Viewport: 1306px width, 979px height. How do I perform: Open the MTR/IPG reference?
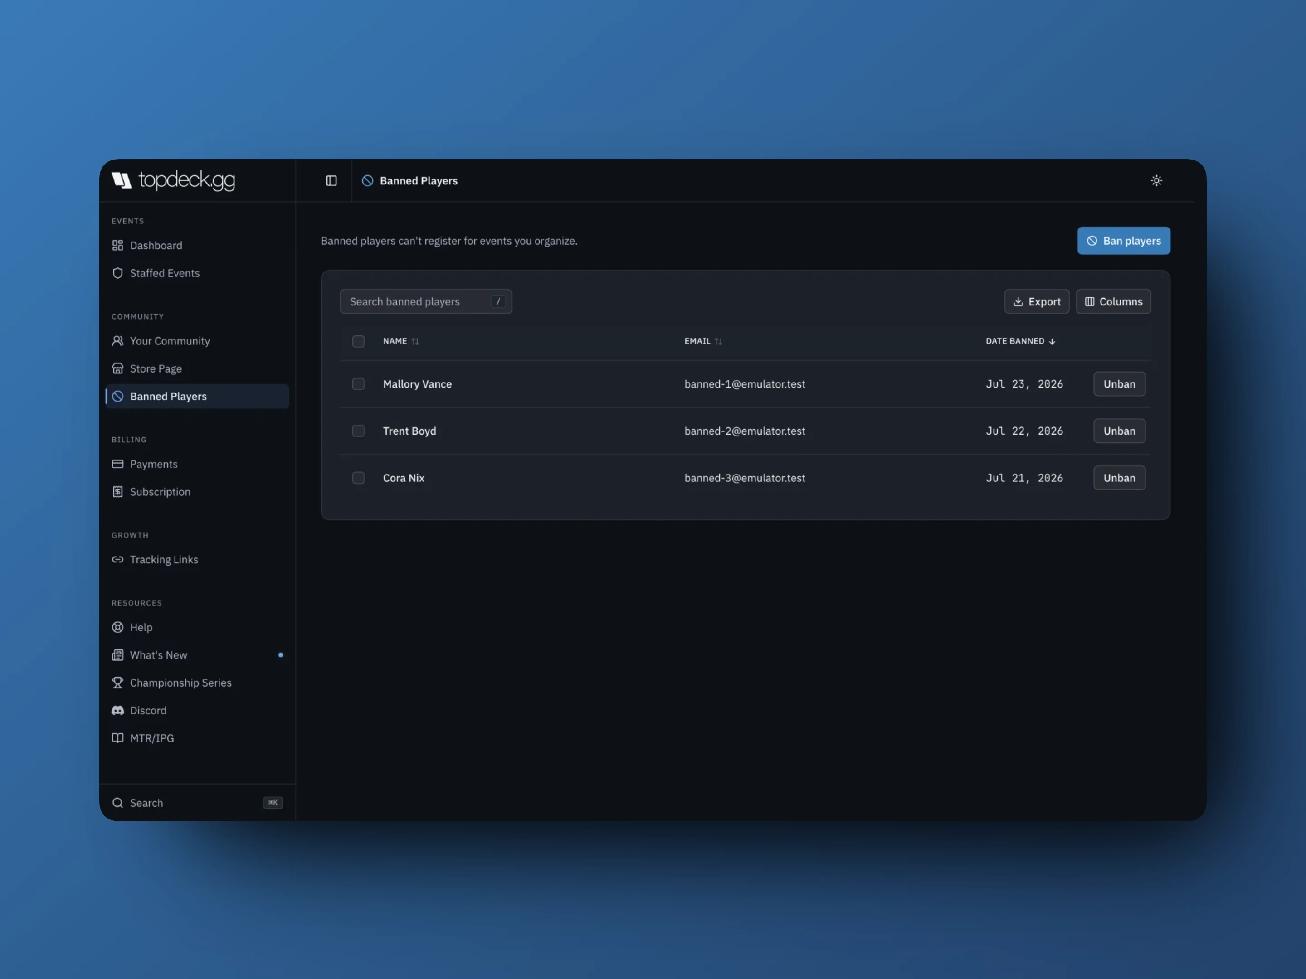[x=197, y=737]
